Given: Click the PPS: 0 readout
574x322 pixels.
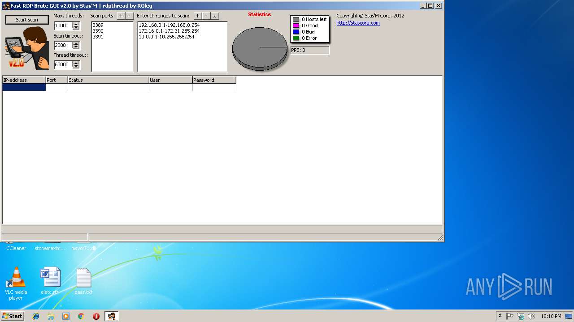Looking at the screenshot, I should (x=310, y=50).
